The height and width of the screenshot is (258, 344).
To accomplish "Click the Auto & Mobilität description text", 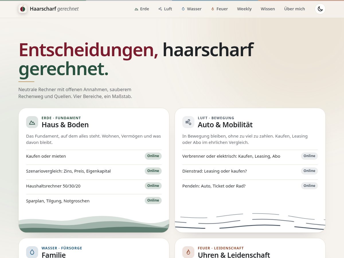I will tap(245, 139).
